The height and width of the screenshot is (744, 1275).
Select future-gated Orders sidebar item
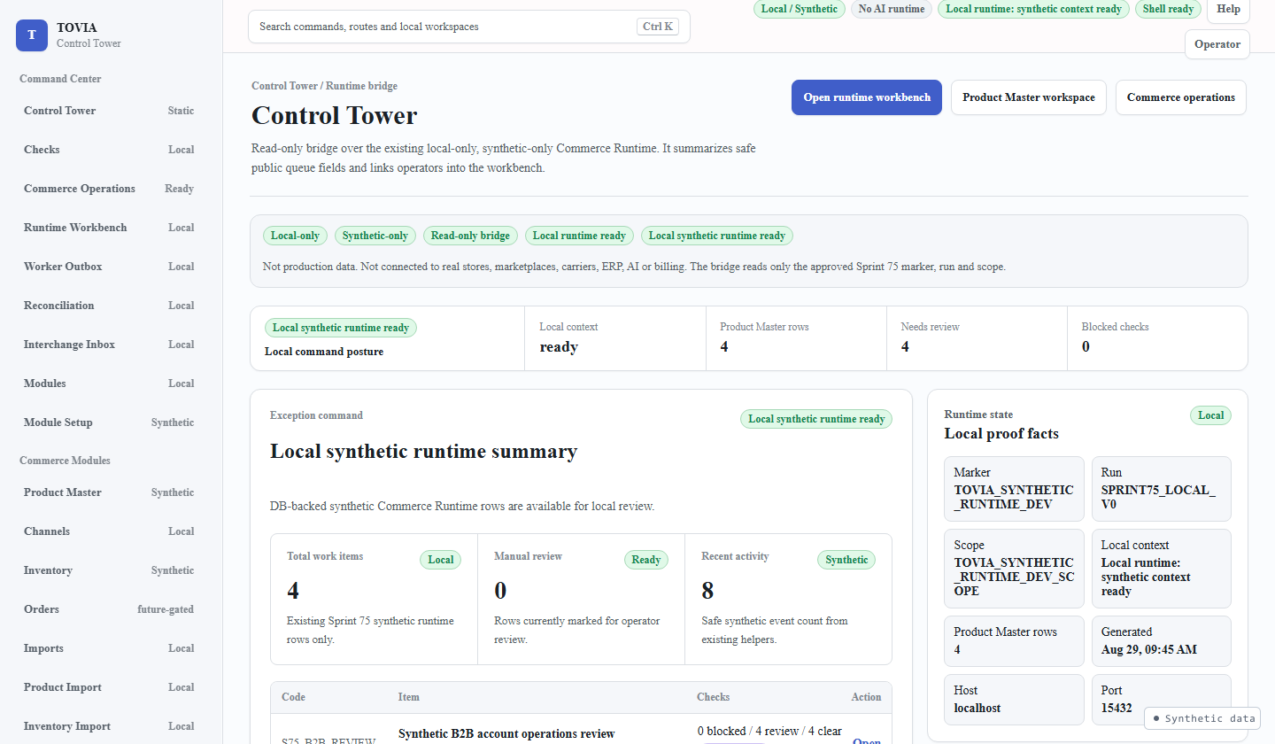[109, 609]
